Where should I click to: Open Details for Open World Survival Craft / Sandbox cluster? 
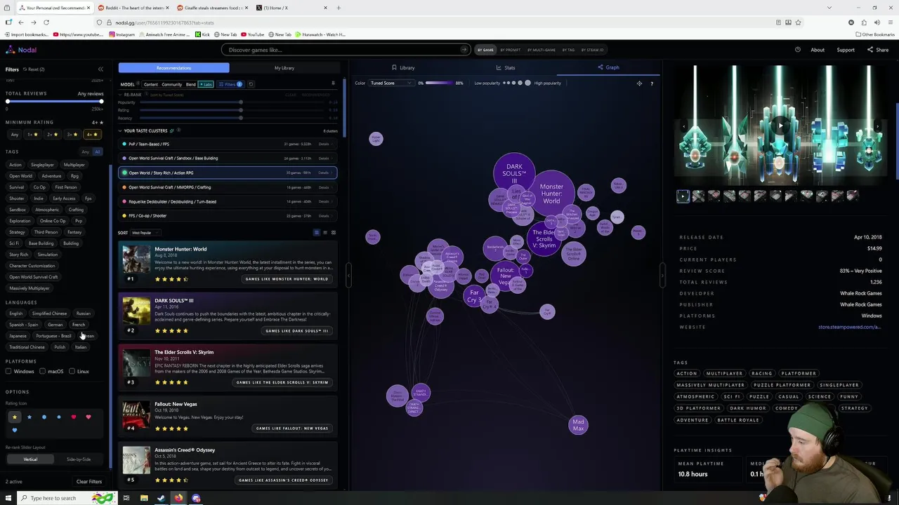point(324,159)
